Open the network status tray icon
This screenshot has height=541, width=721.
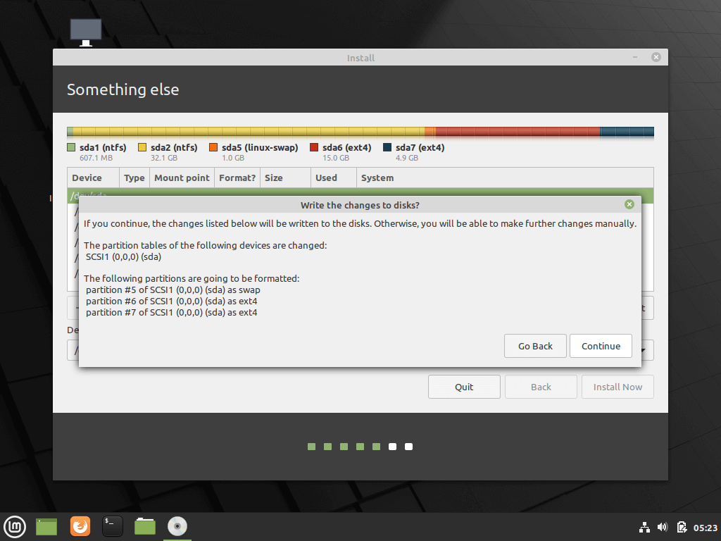644,527
